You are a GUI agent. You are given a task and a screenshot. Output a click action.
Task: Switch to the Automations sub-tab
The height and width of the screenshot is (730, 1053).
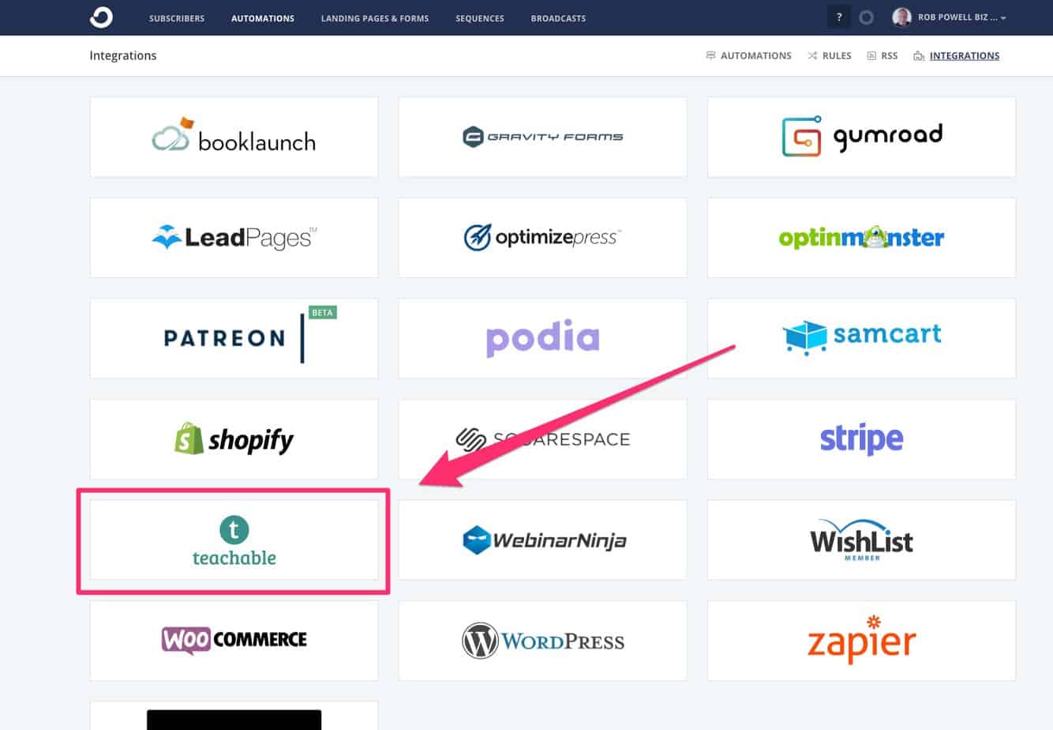click(x=748, y=56)
